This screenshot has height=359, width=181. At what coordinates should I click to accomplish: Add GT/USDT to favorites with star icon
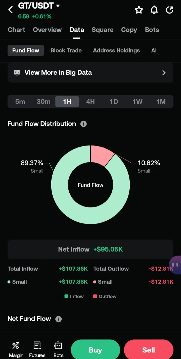pyautogui.click(x=139, y=10)
